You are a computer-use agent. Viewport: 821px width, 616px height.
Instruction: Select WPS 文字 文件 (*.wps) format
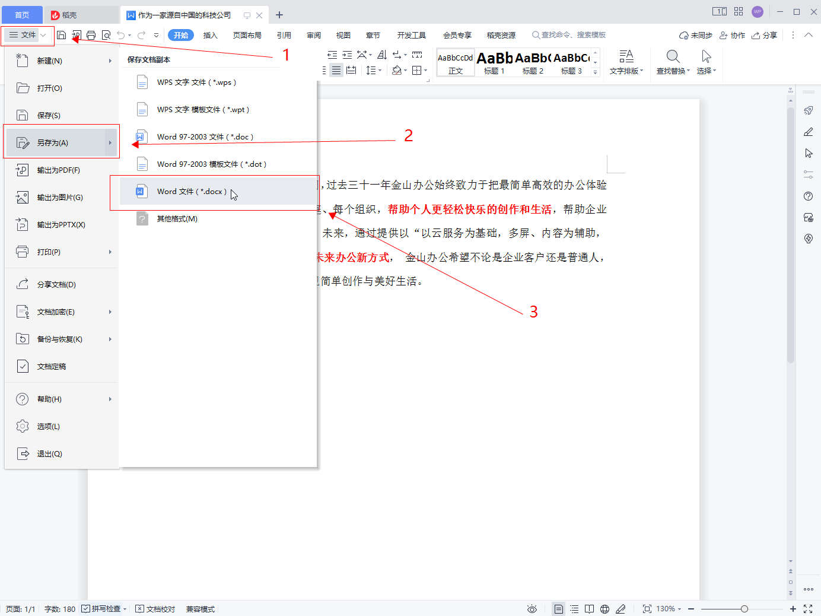coord(219,82)
